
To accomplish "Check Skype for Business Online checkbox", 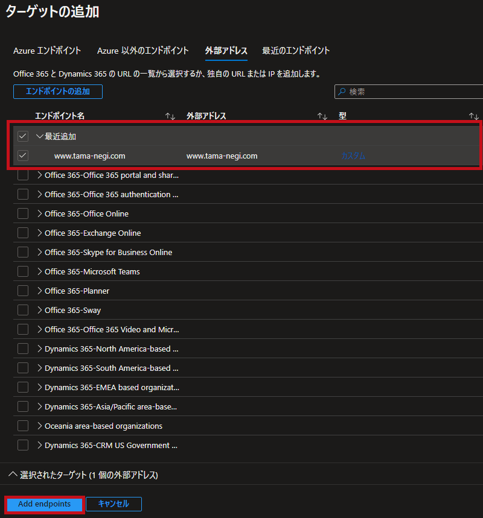I will [x=23, y=253].
